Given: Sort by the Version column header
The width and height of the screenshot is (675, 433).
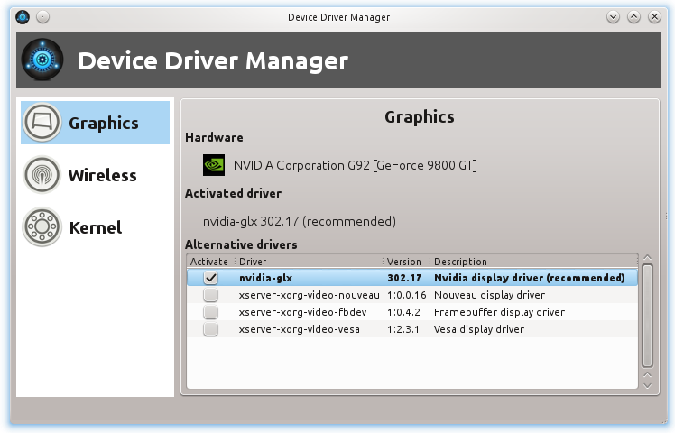Looking at the screenshot, I should (406, 262).
